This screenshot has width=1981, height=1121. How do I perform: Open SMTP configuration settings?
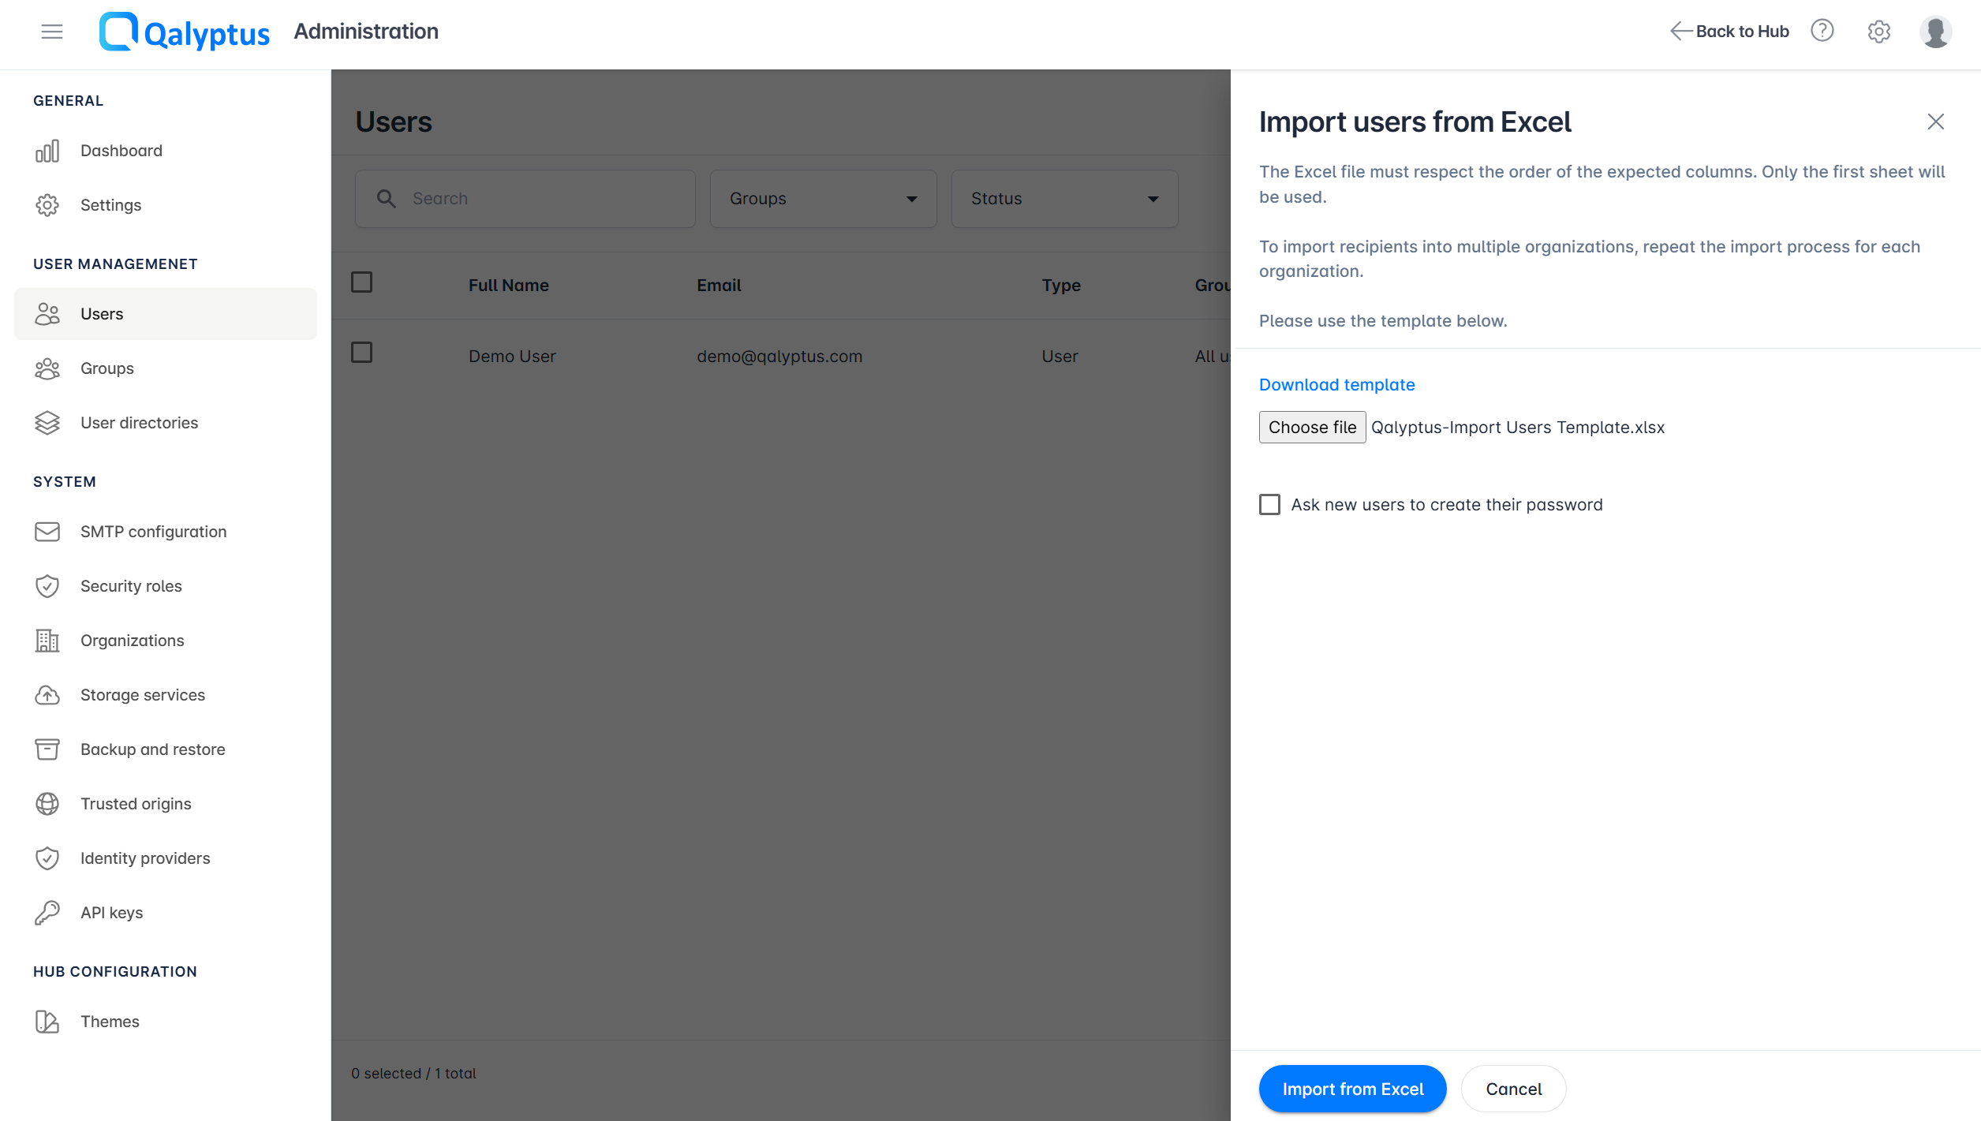point(152,531)
